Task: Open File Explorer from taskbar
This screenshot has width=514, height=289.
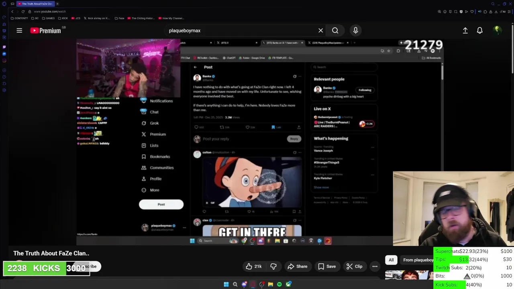Action: click(x=270, y=284)
